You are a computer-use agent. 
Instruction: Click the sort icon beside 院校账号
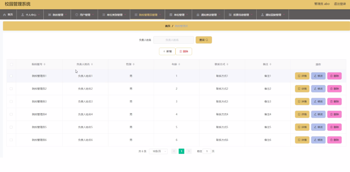(x=44, y=64)
